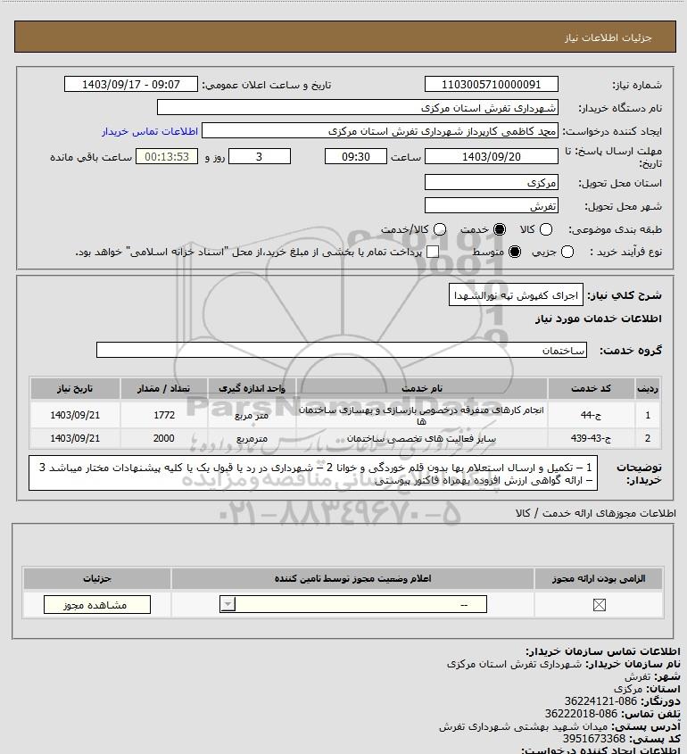Click the جزئیات column header
This screenshot has height=754, width=687.
click(x=97, y=578)
